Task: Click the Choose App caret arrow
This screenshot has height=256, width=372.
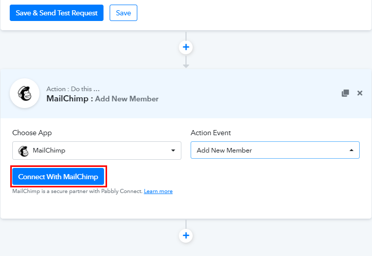Action: point(173,151)
